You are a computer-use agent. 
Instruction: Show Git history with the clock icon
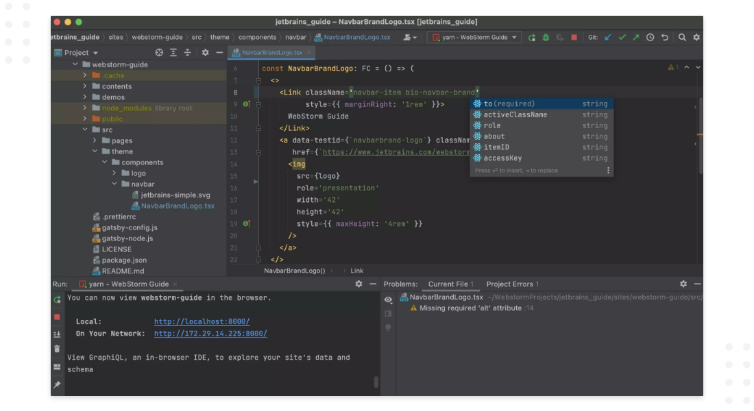[x=650, y=38]
